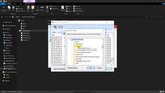The height and width of the screenshot is (93, 165).
Task: Uncheck the DLCBoot.exe file checkbox
Action: tap(20, 31)
